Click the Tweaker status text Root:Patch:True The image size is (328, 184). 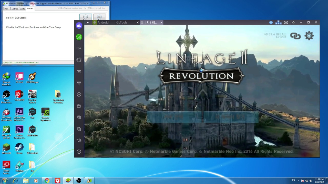(21, 63)
